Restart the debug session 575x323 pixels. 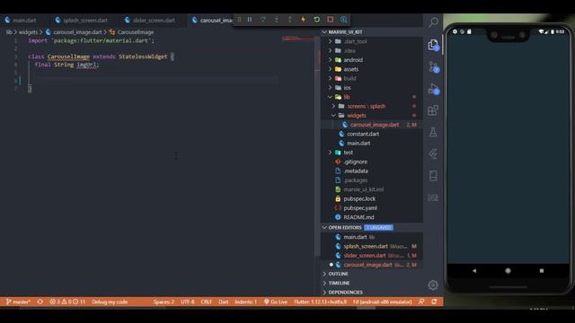(x=317, y=20)
